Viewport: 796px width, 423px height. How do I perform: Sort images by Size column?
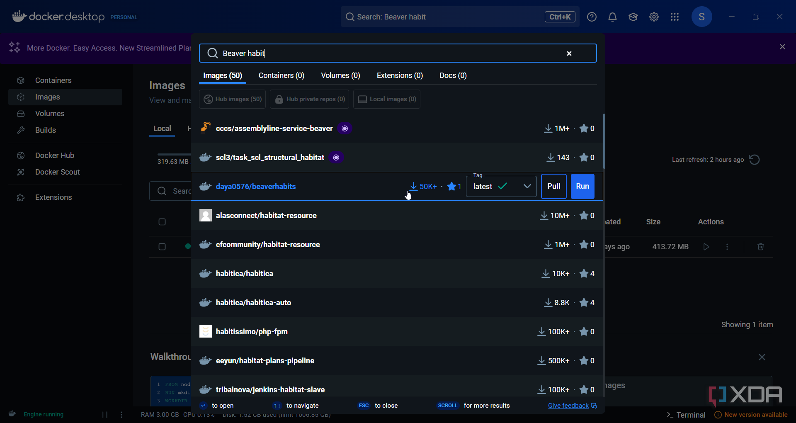pyautogui.click(x=653, y=222)
